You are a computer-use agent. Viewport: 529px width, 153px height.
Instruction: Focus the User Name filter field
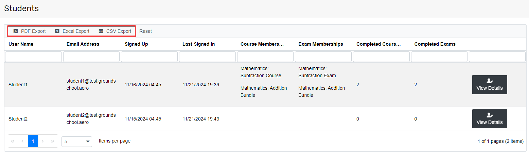[x=33, y=57]
